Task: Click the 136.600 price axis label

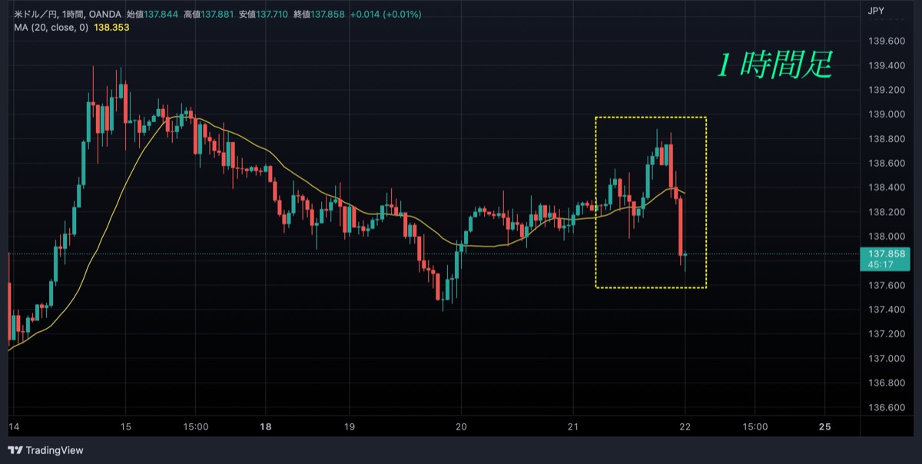Action: click(885, 407)
